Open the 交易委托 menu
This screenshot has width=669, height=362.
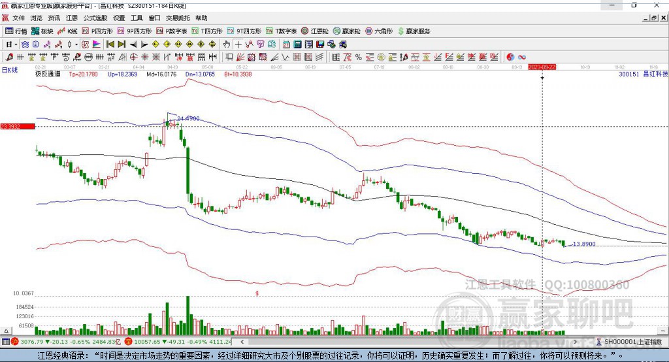tap(178, 18)
